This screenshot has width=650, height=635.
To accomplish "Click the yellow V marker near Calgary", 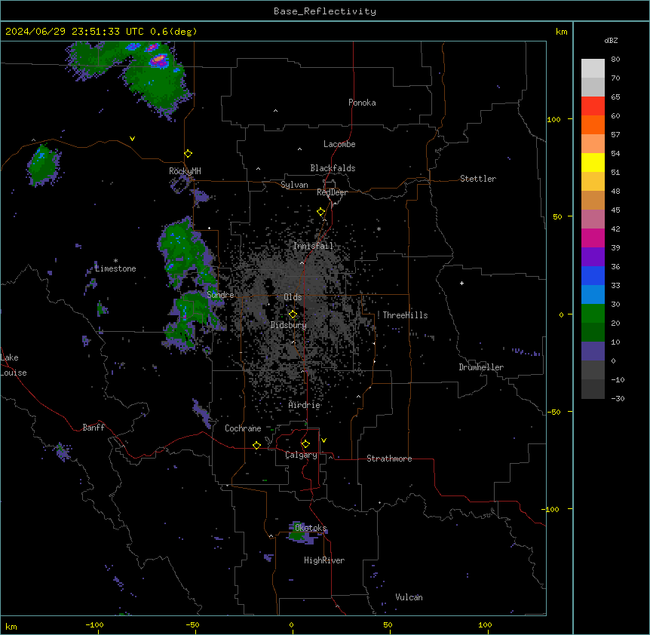I will coord(323,440).
